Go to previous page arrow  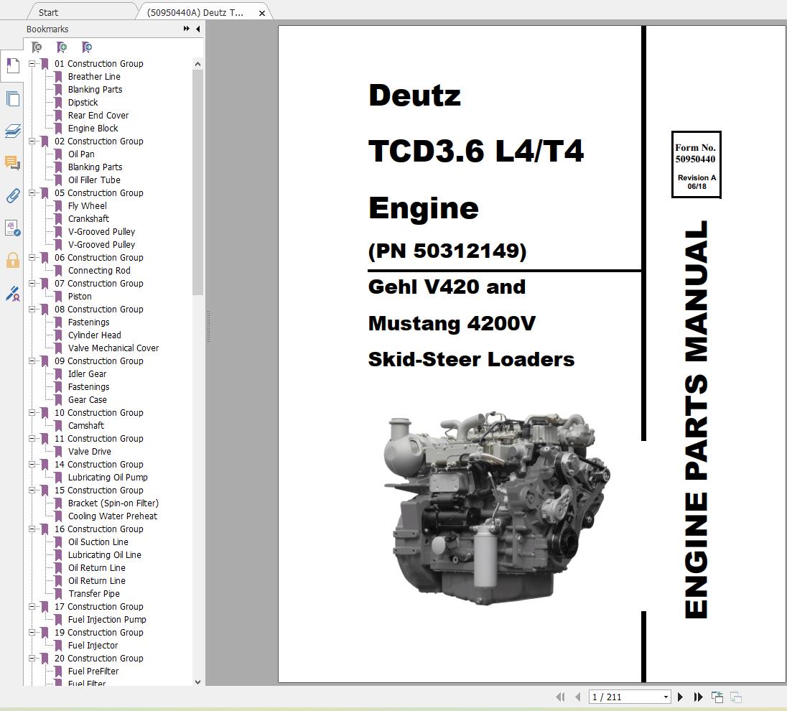click(x=578, y=697)
